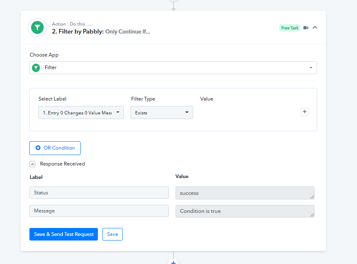Open the video tutorial camera icon
Screen dimensions: 357x264
[x=306, y=28]
